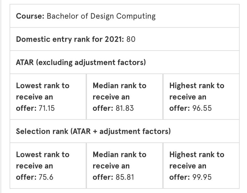
Task: Click the value 85.81 text
Action: (x=124, y=177)
